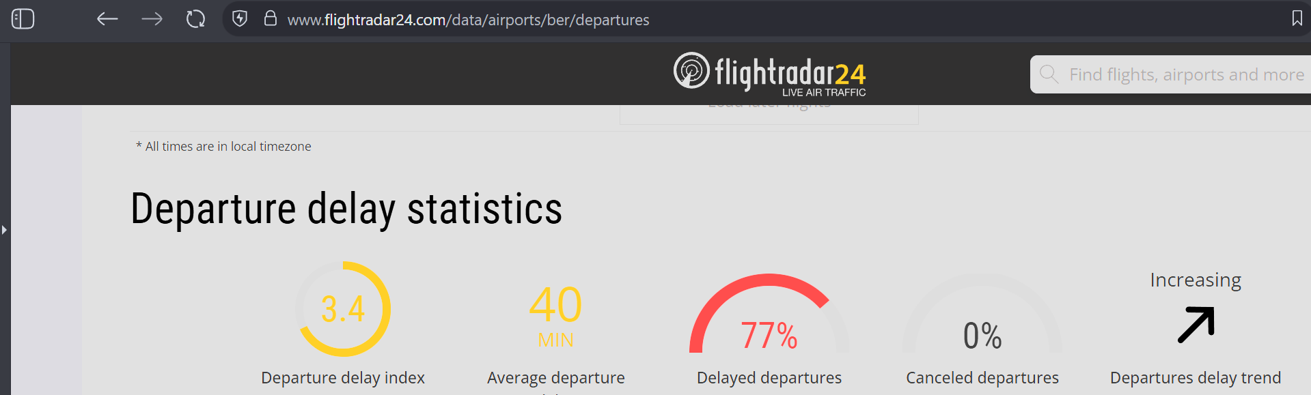Viewport: 1311px width, 395px height.
Task: Open the browser sidebar panel icon
Action: pos(23,18)
